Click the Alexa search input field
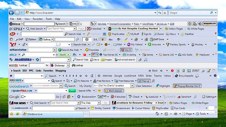Image resolution: width=226 pixels, height=127 pixels. coord(39,24)
